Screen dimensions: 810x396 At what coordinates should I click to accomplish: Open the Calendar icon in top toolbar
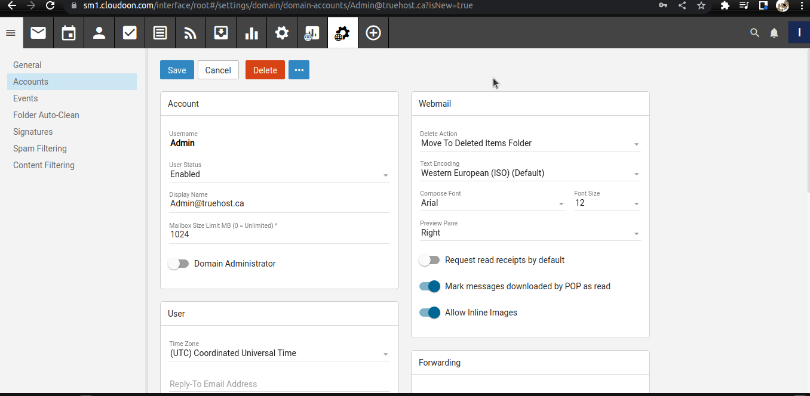click(68, 33)
